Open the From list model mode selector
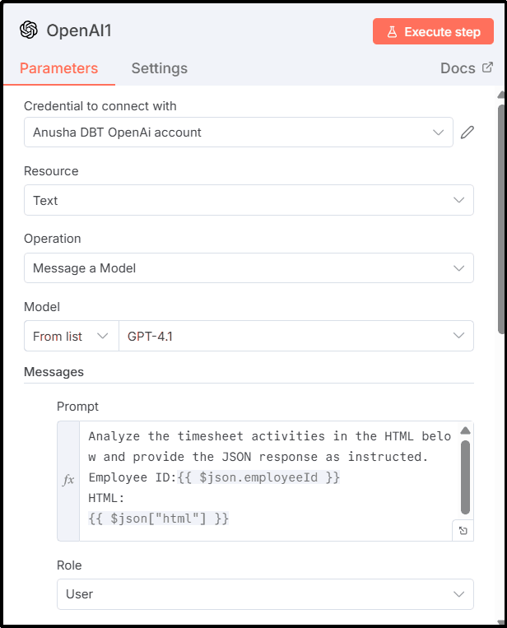 click(x=71, y=336)
